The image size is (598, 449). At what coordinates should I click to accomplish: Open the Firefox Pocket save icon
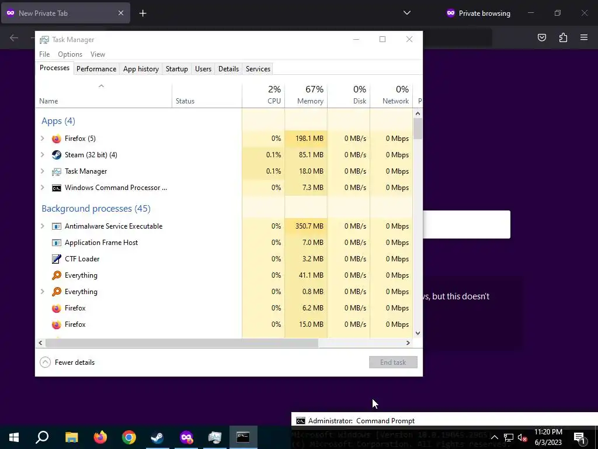click(542, 37)
